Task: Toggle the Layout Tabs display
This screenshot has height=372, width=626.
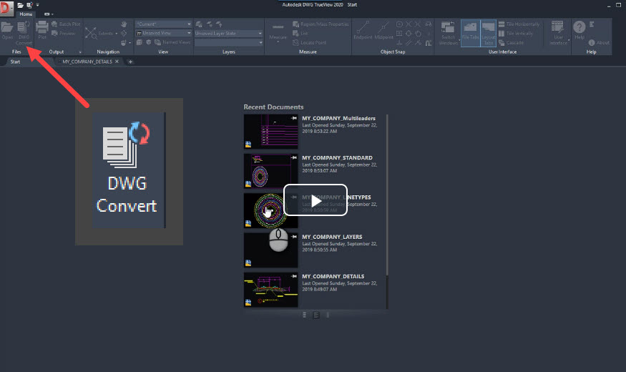Action: tap(488, 33)
